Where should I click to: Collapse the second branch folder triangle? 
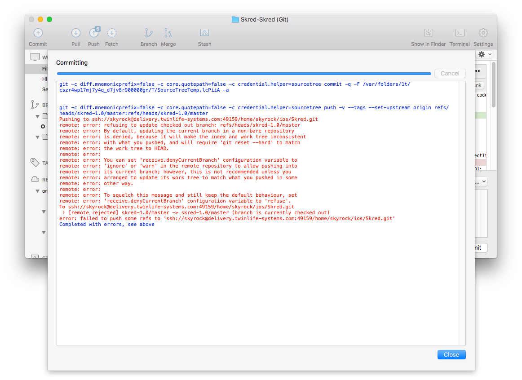[38, 137]
